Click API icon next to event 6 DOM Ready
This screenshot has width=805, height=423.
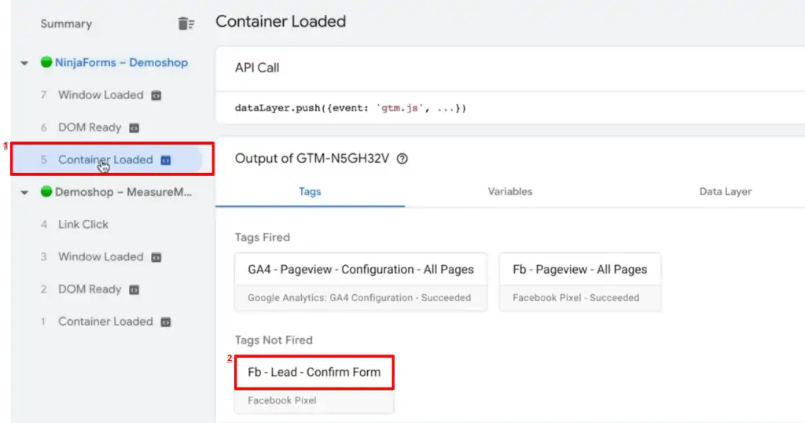pos(134,128)
